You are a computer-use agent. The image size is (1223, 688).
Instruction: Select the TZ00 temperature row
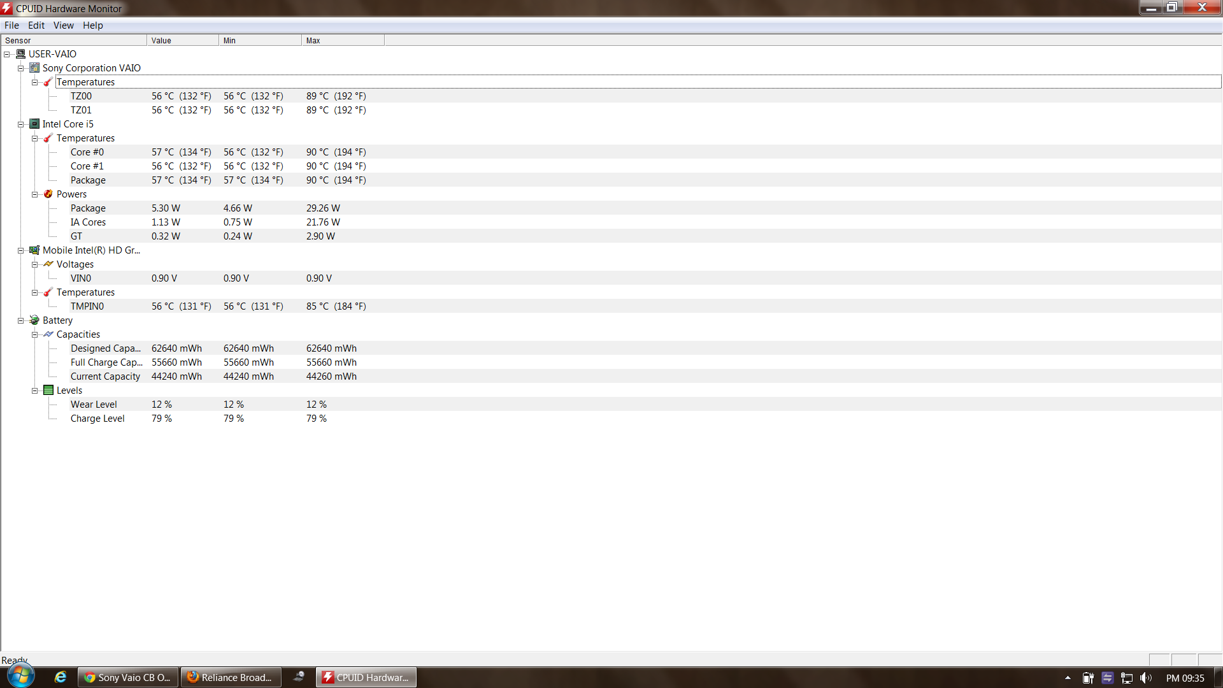(646, 96)
